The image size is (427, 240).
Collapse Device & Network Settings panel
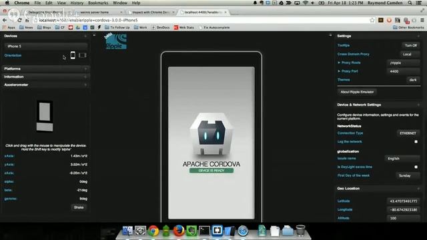point(378,105)
